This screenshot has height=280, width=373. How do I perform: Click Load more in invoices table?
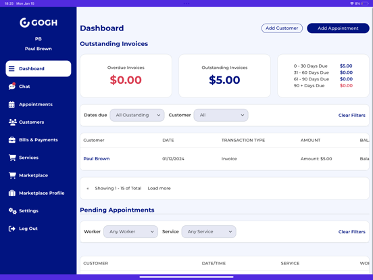pyautogui.click(x=159, y=188)
